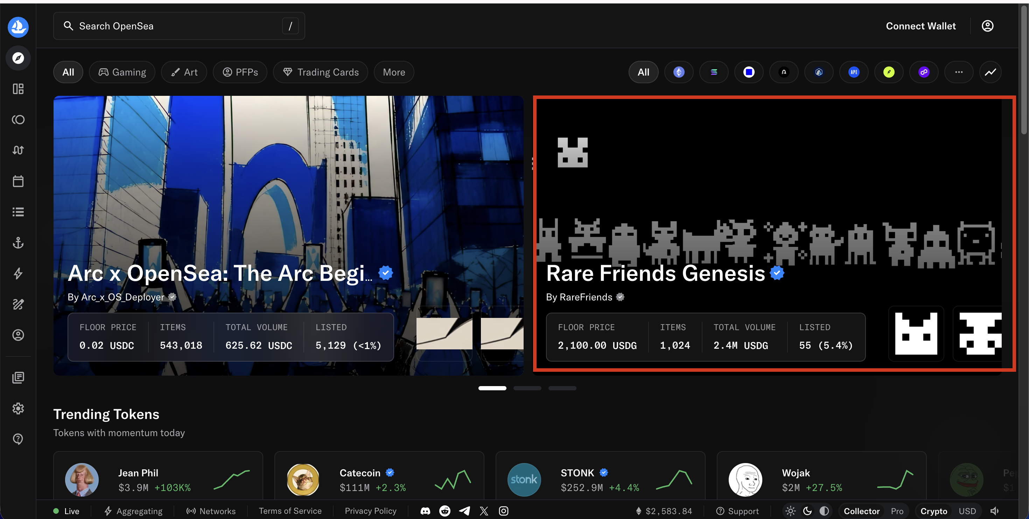Image resolution: width=1029 pixels, height=519 pixels.
Task: Select the All categories tab
Action: 68,72
